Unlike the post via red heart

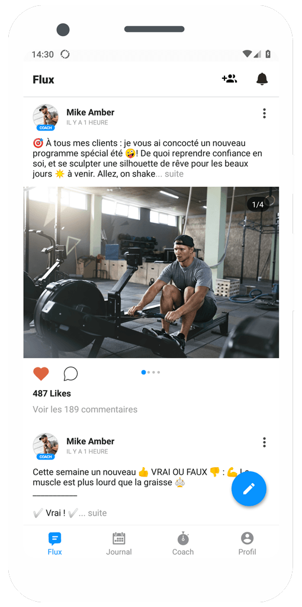tap(41, 374)
